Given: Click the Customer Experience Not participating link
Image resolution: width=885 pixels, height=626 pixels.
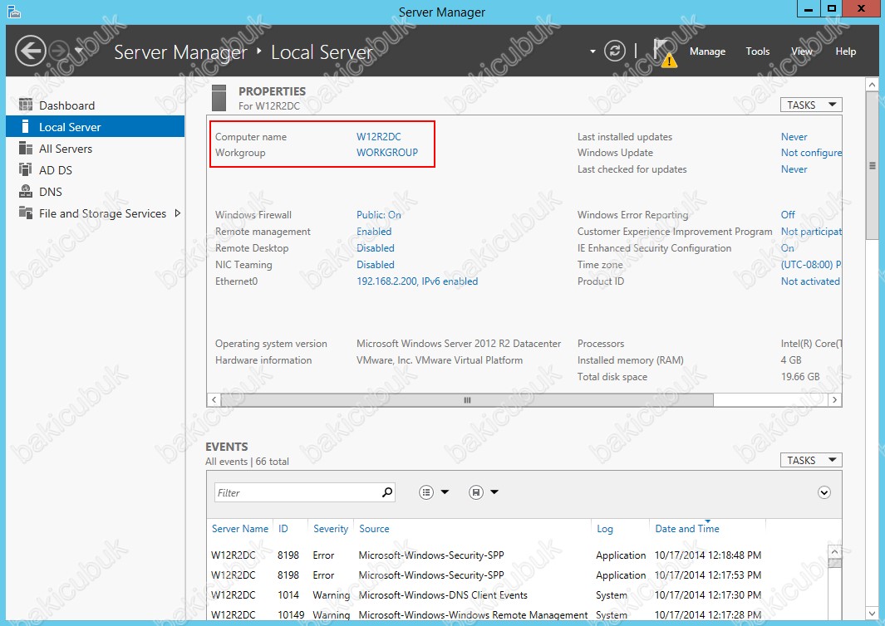Looking at the screenshot, I should coord(811,232).
